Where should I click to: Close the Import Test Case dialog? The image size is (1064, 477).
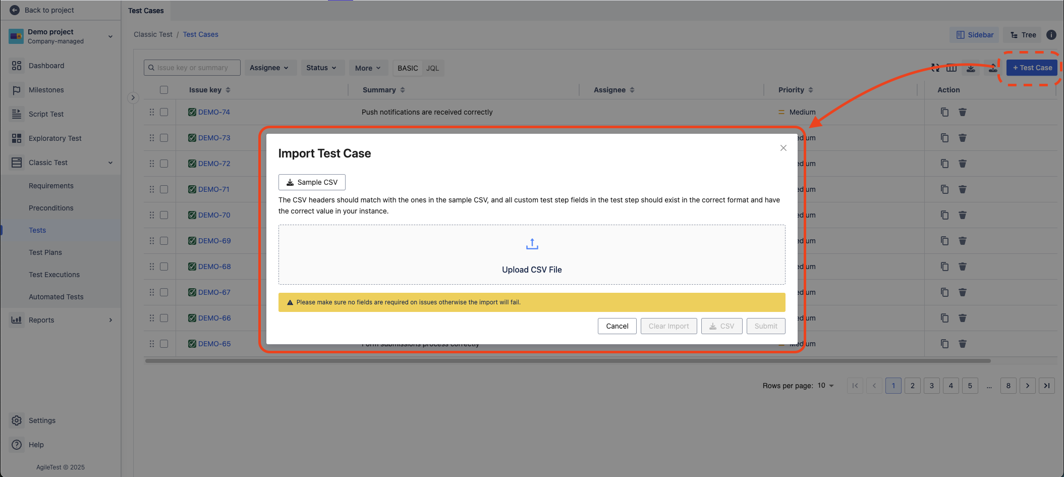pos(783,148)
